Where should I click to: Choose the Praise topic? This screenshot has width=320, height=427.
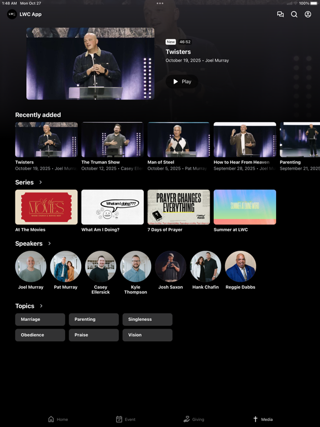(x=93, y=335)
